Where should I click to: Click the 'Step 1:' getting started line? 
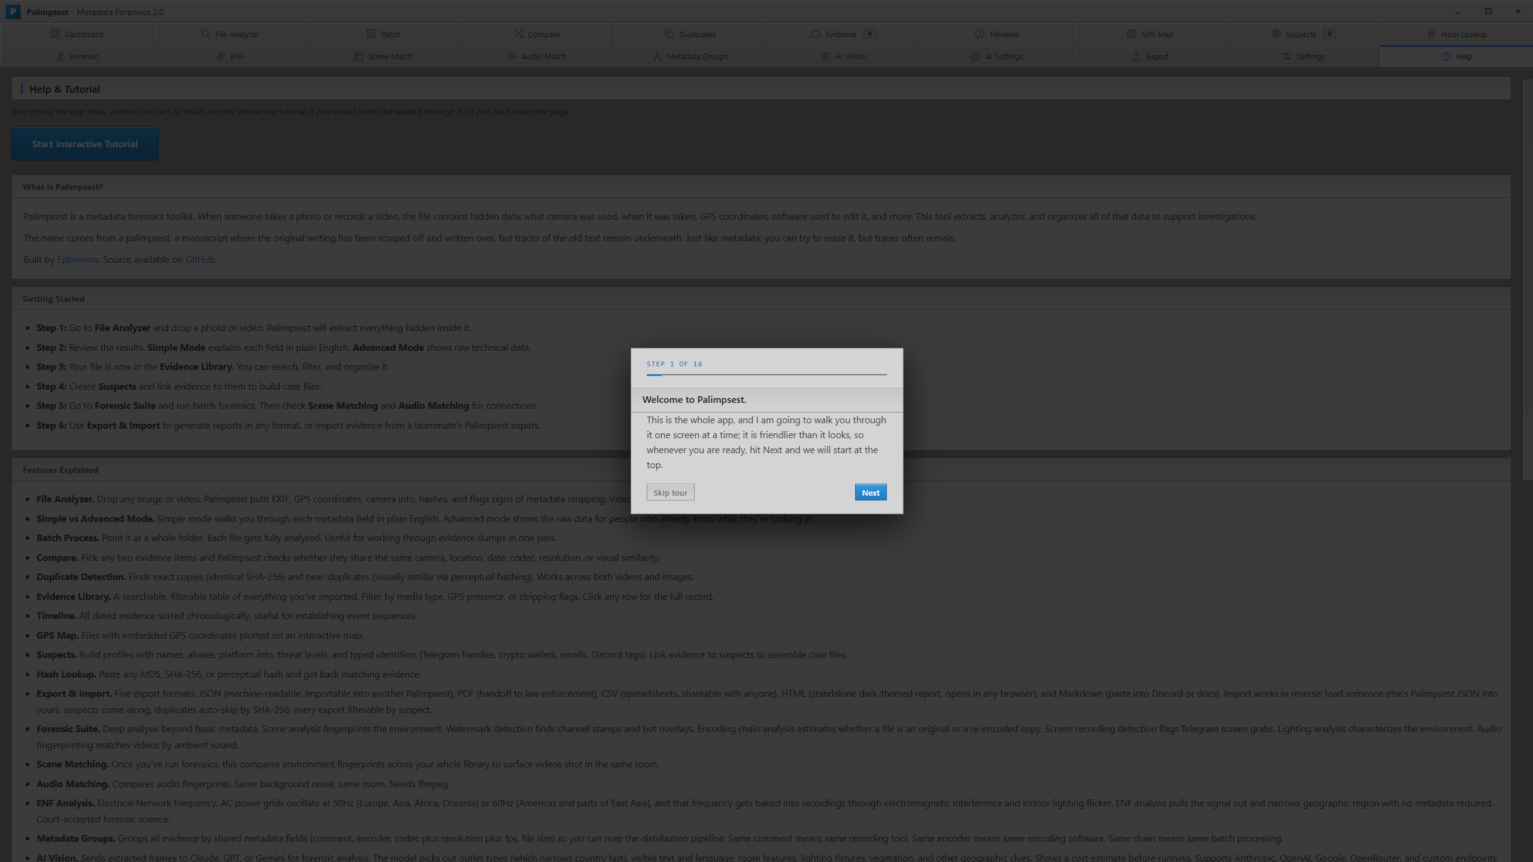pyautogui.click(x=254, y=327)
